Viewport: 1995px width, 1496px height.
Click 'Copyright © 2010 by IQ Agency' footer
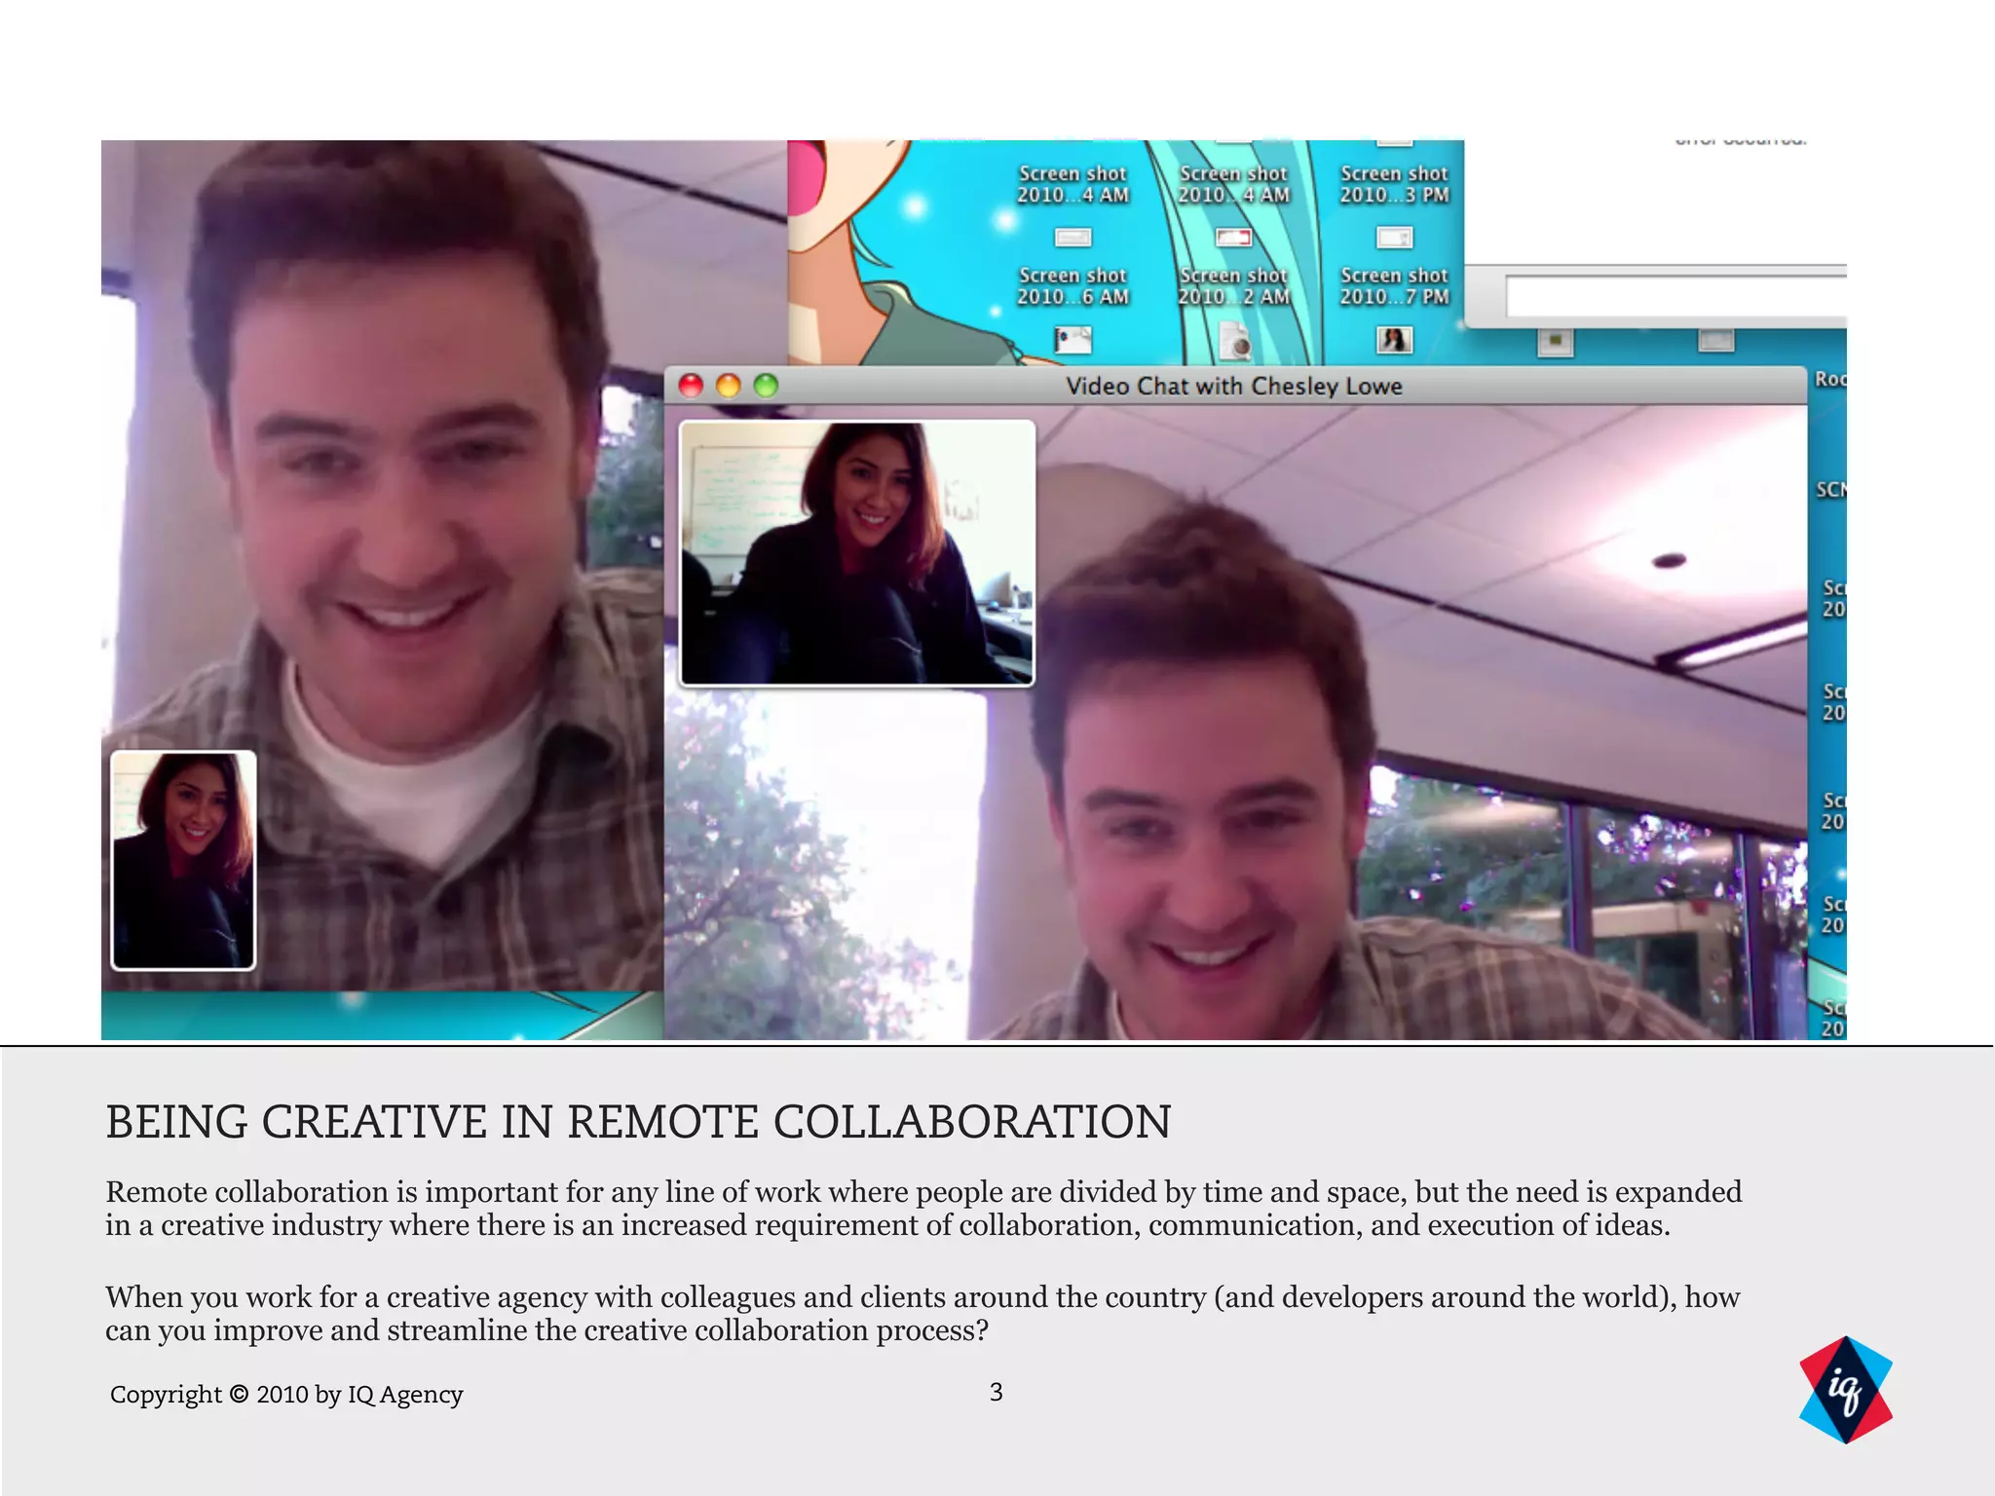click(x=286, y=1395)
